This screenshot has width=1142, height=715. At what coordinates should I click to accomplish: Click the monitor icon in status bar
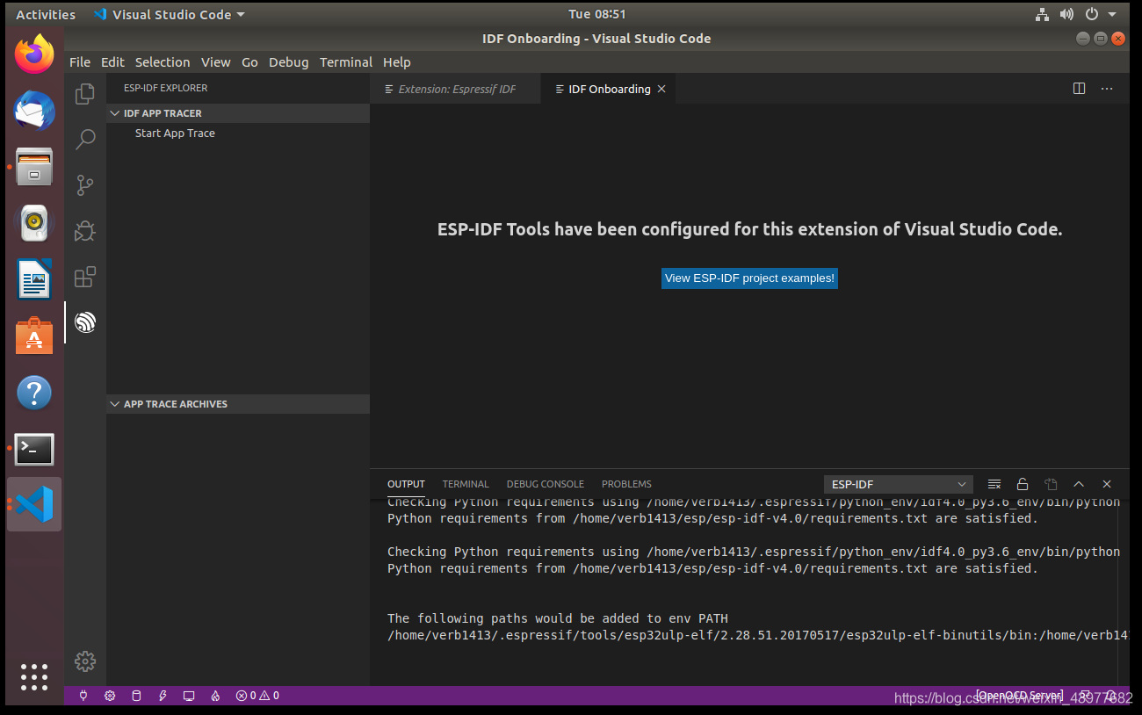tap(189, 696)
